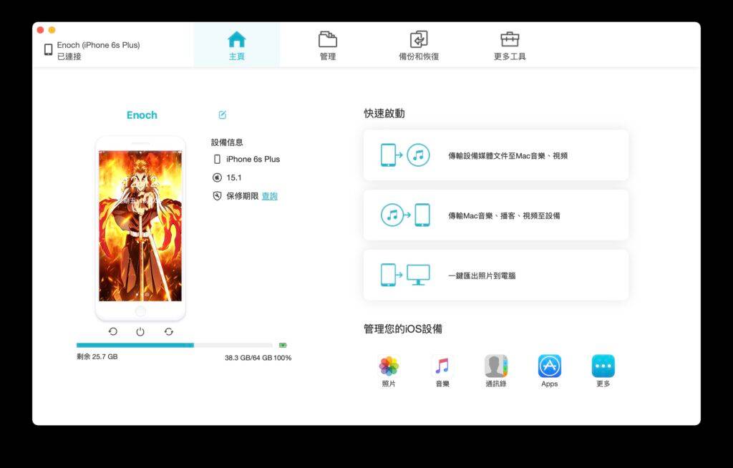Switch to the 管理 (Manage) tab
This screenshot has height=468, width=733.
point(327,44)
